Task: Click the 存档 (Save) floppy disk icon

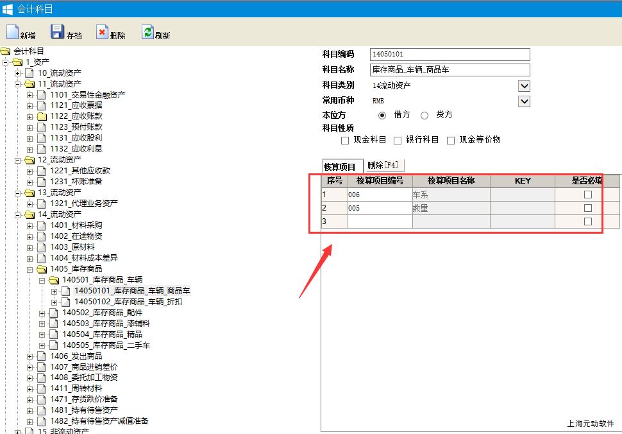Action: point(57,33)
